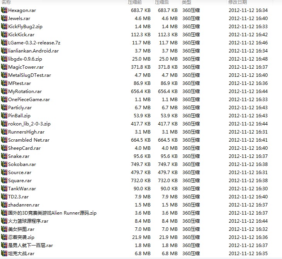Select the 火力篮球源程序.rar file name

(x=28, y=221)
